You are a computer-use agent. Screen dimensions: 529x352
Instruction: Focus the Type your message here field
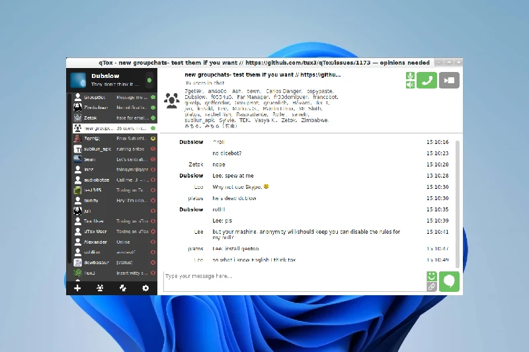point(294,281)
